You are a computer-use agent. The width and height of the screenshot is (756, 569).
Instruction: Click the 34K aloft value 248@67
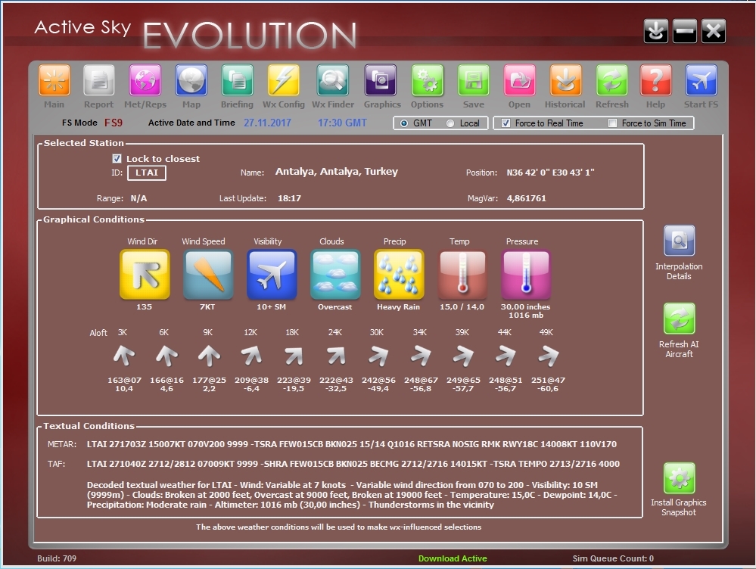(x=421, y=380)
